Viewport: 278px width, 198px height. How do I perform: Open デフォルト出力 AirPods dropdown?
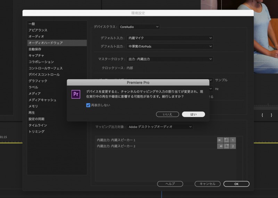(170, 47)
